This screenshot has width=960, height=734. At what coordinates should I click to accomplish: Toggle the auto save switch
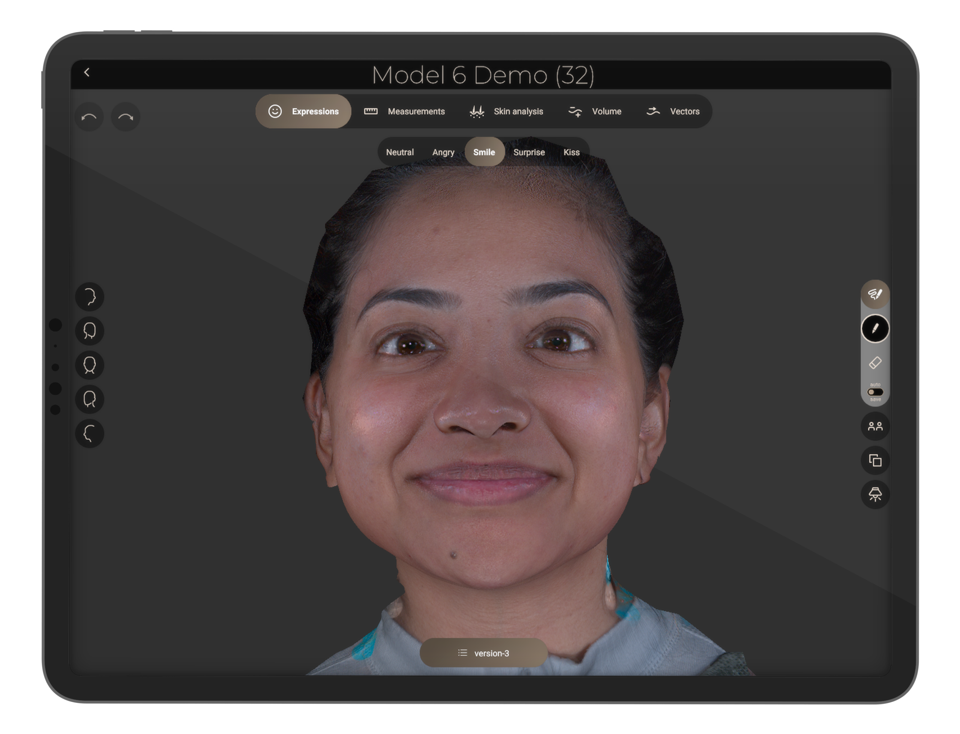875,392
